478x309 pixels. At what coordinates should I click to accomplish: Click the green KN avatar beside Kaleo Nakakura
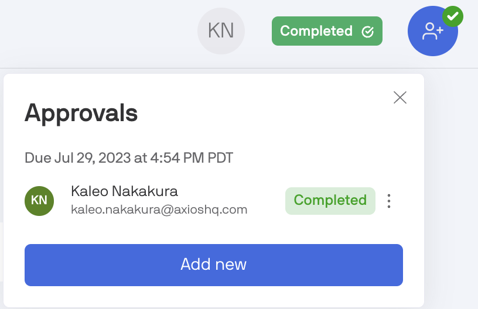[x=39, y=201]
